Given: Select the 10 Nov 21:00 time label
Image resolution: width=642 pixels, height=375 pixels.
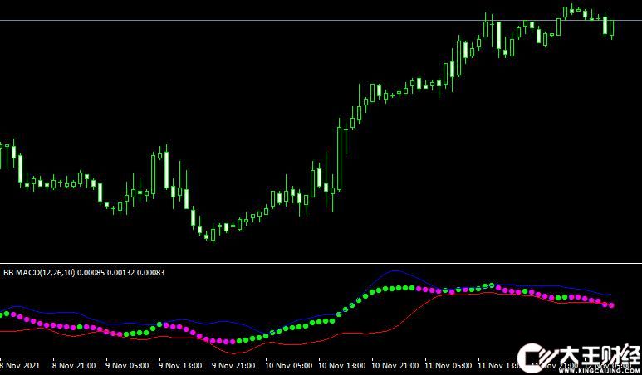Looking at the screenshot, I should pos(395,365).
